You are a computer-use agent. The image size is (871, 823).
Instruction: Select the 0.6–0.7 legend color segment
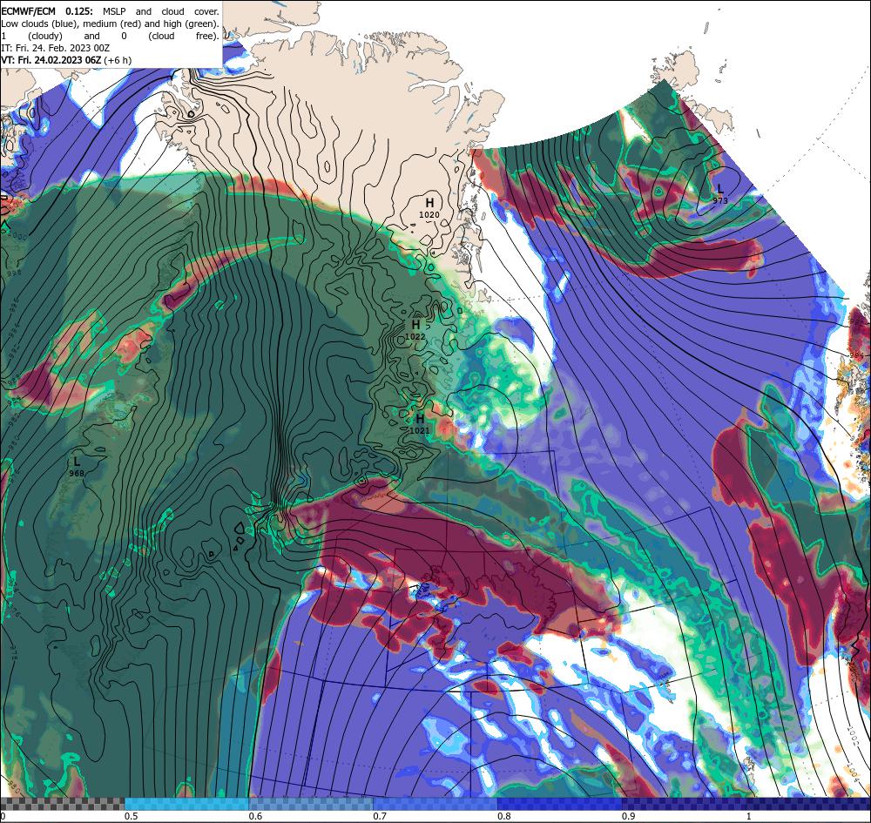(x=311, y=804)
